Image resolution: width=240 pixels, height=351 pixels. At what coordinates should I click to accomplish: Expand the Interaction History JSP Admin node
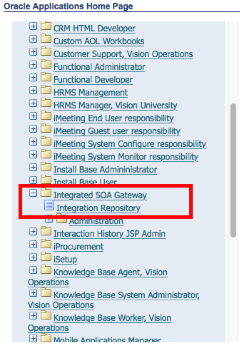[x=33, y=231]
